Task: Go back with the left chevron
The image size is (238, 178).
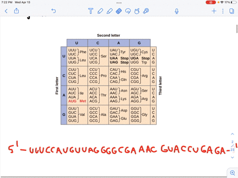Action: (6, 11)
